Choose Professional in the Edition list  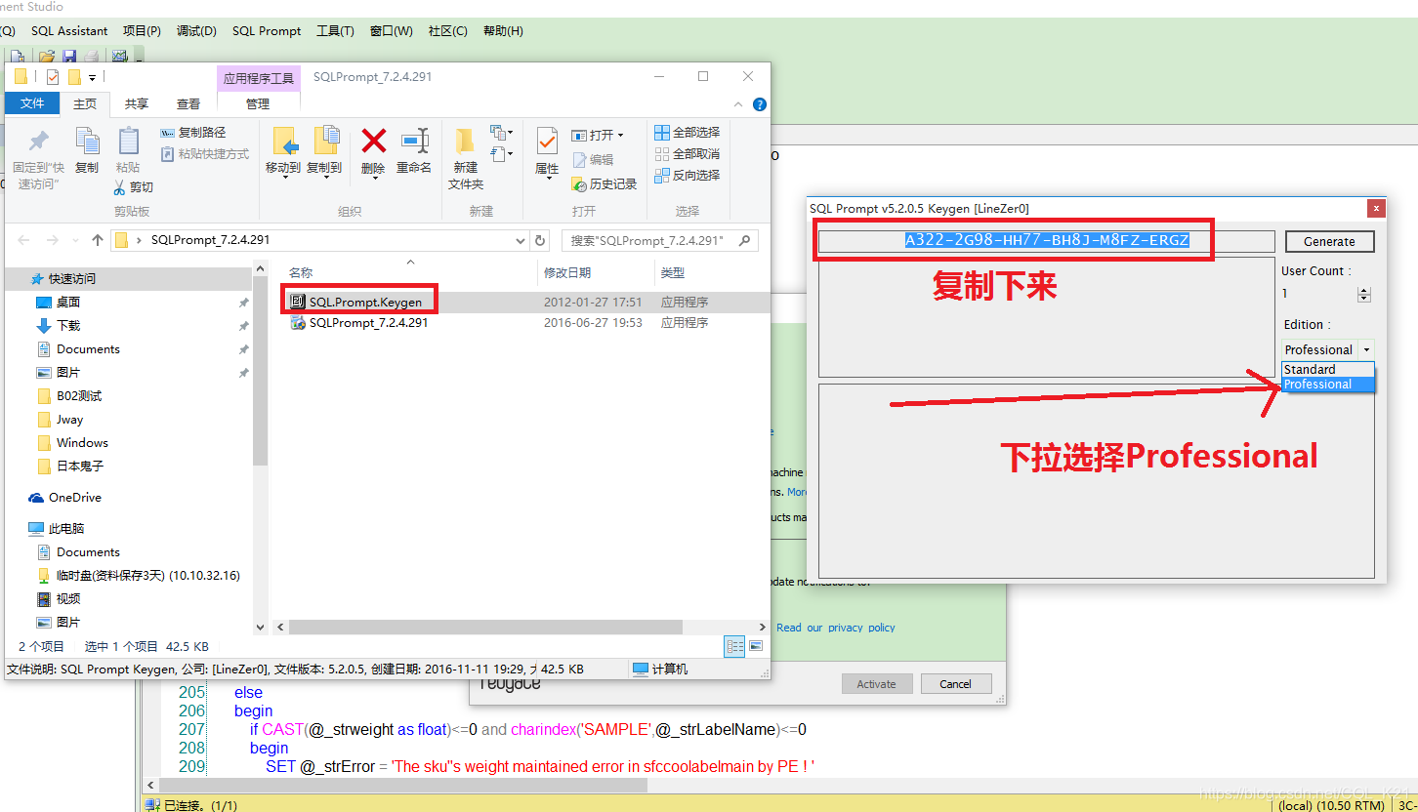point(1327,385)
